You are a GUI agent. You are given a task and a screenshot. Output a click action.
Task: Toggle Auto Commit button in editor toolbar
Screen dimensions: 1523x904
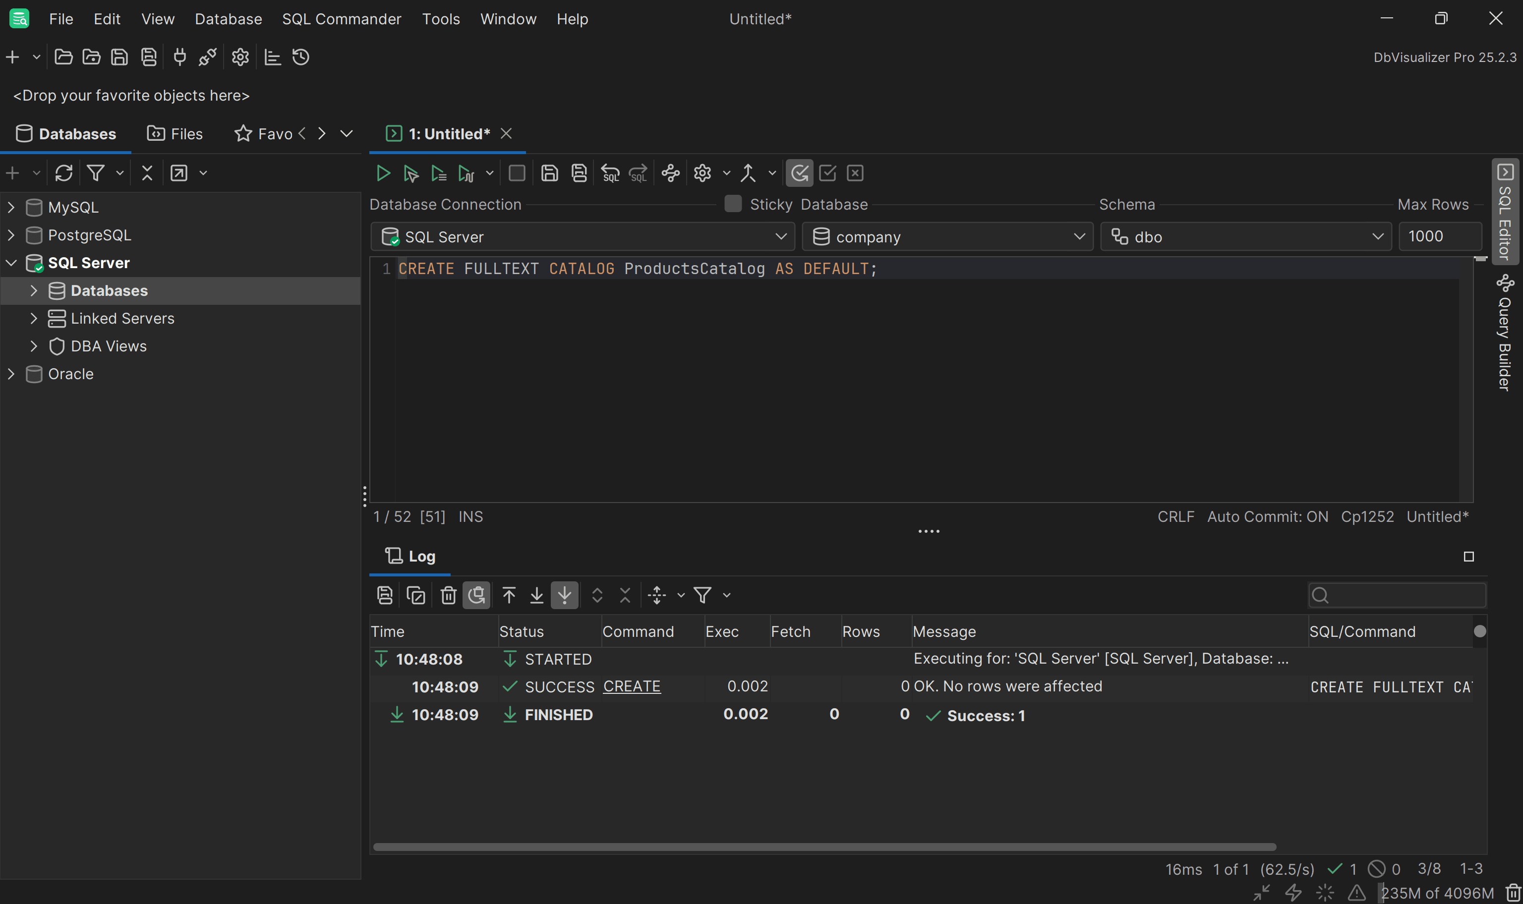(799, 173)
